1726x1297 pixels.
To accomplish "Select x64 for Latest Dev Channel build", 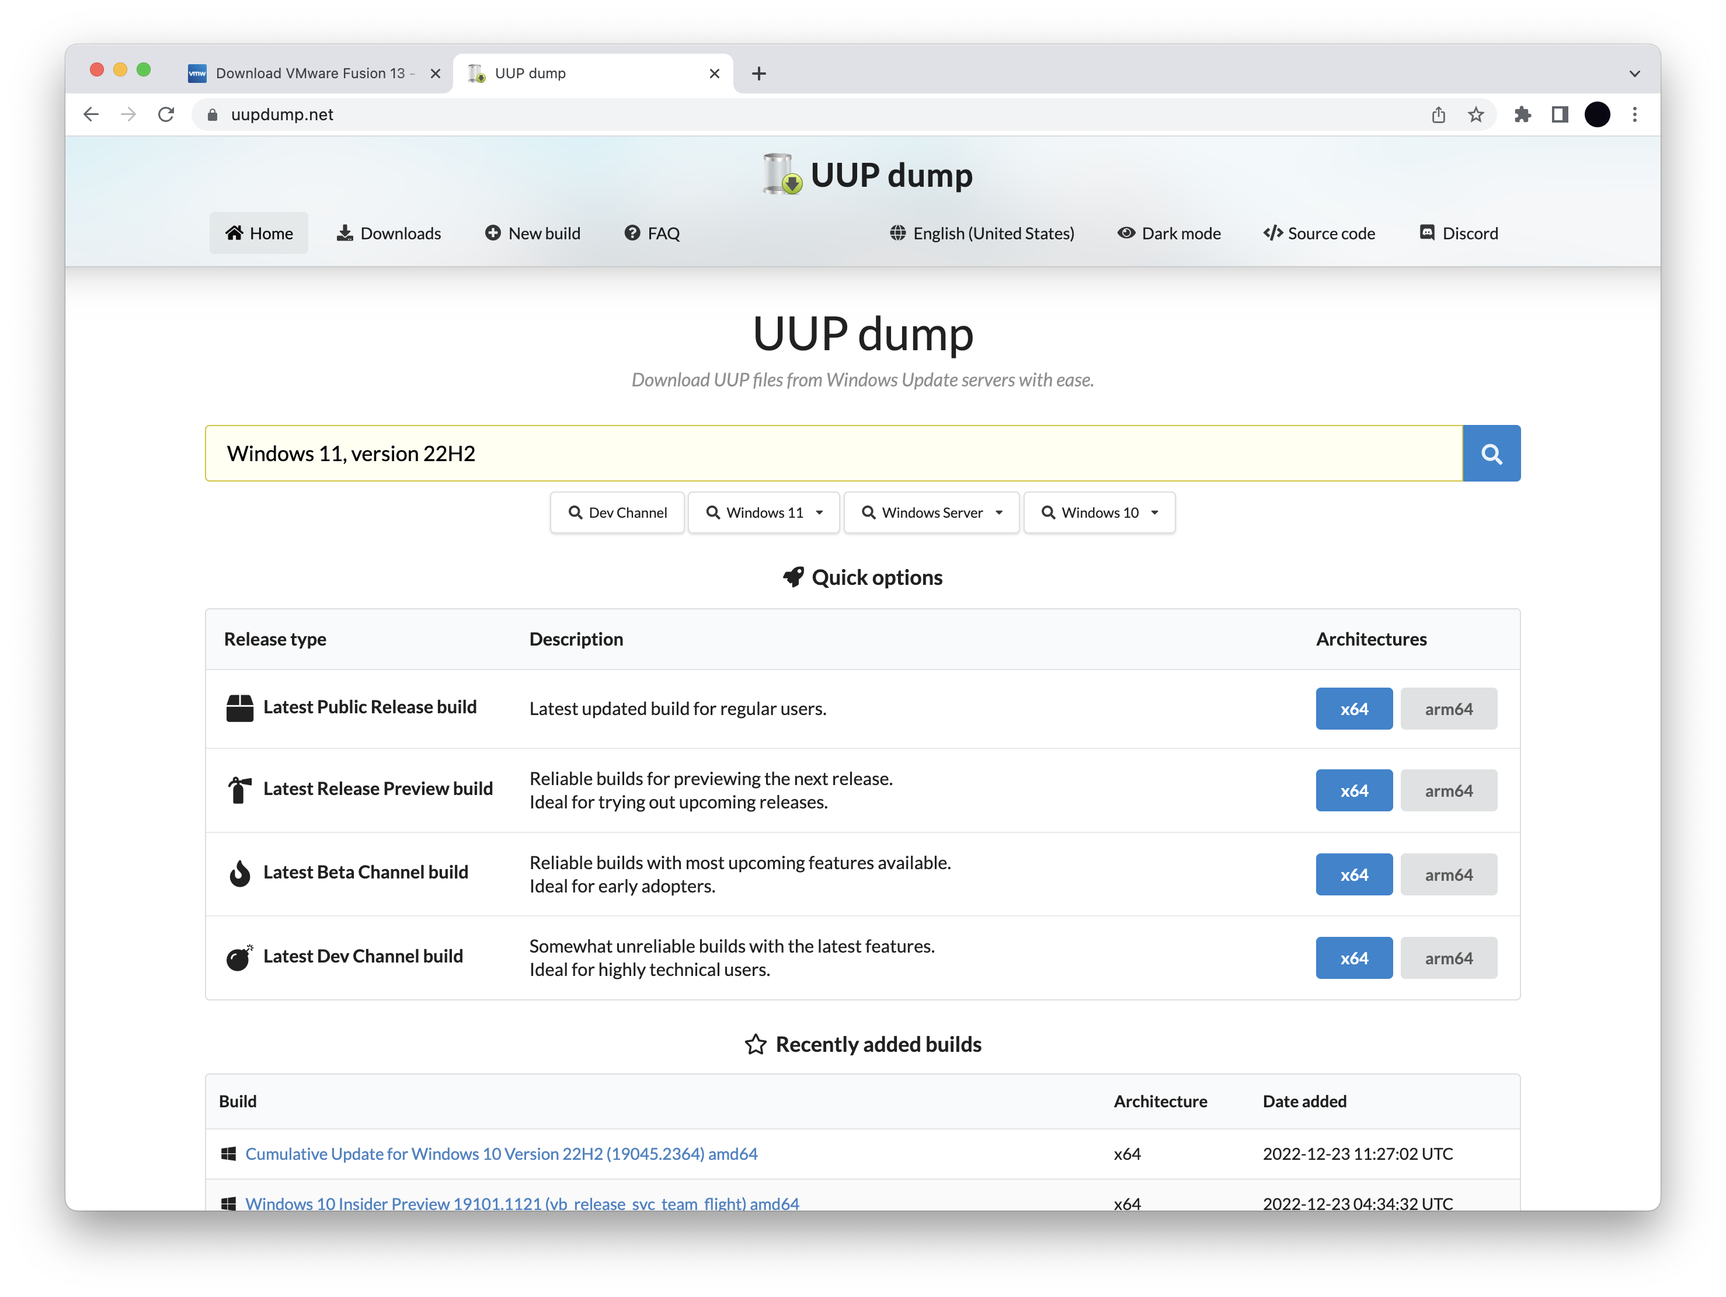I will (x=1353, y=958).
